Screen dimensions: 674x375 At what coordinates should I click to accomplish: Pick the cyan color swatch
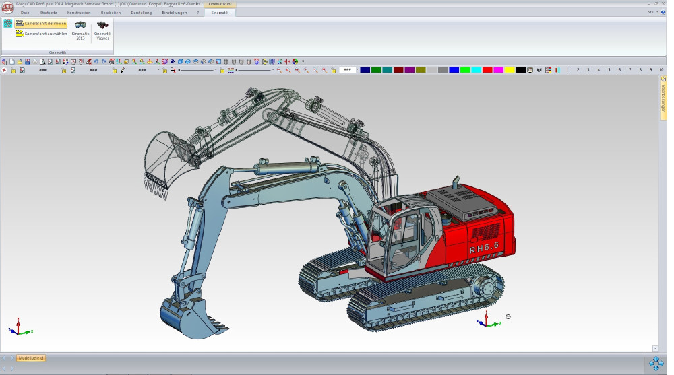tap(477, 69)
